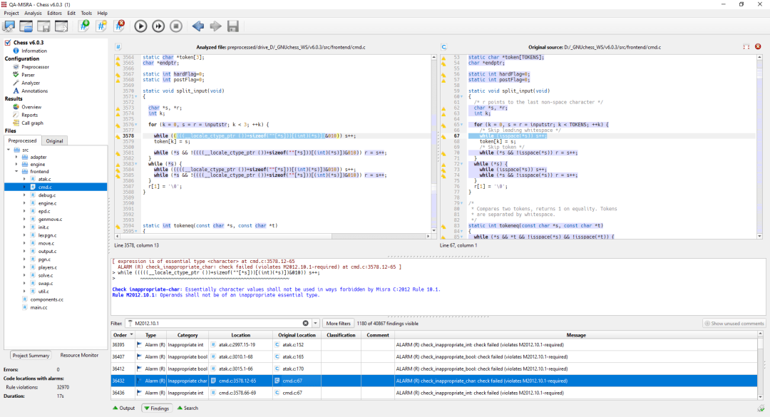
Task: Sort findings by the Order column header
Action: coord(120,335)
